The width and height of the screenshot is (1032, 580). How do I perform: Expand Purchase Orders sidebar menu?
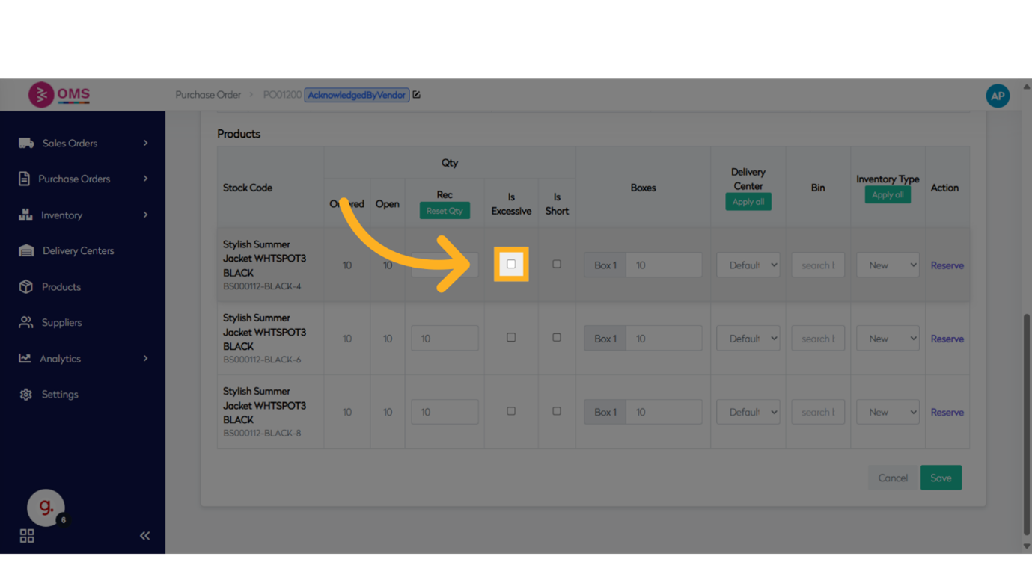[82, 179]
